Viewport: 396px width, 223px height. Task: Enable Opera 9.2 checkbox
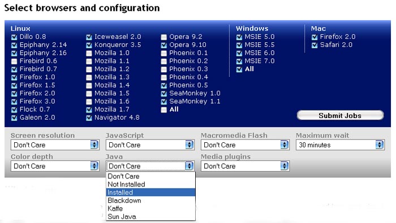164,37
